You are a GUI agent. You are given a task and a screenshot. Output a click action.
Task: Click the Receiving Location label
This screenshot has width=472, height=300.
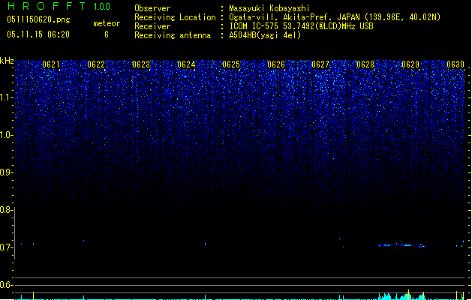(175, 17)
